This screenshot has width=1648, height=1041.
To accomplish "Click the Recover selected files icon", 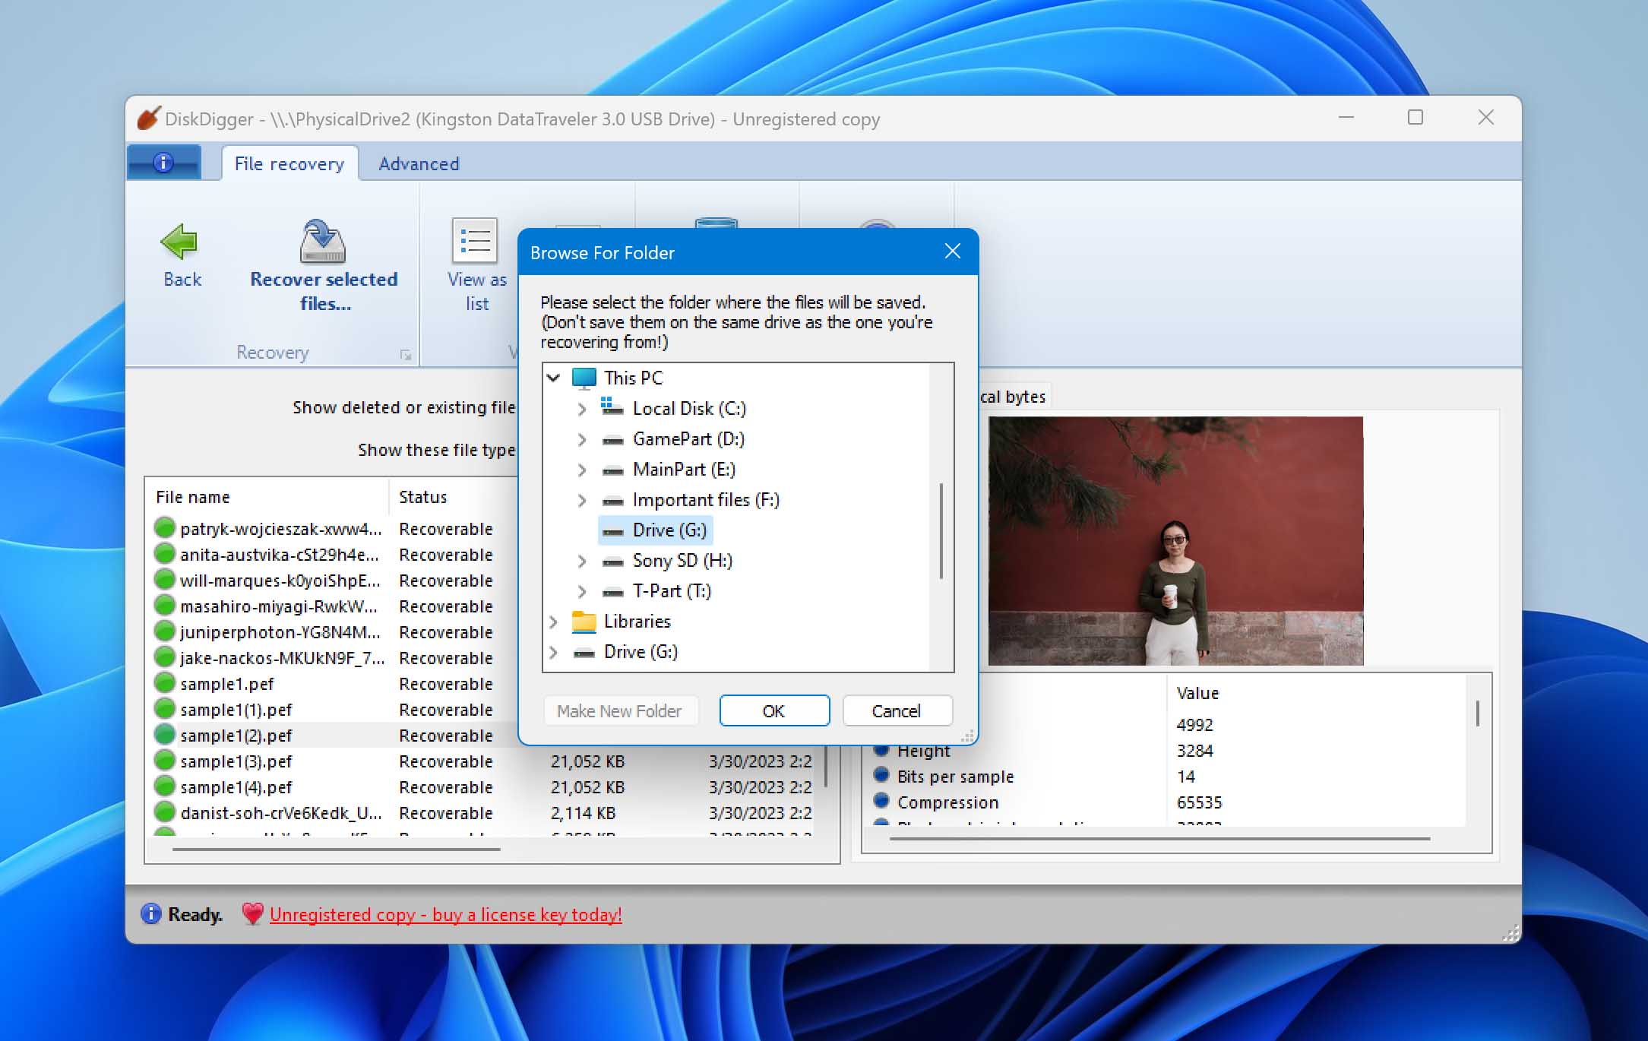I will (323, 241).
